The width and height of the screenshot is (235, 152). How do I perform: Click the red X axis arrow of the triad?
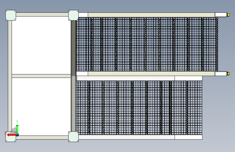[12, 135]
